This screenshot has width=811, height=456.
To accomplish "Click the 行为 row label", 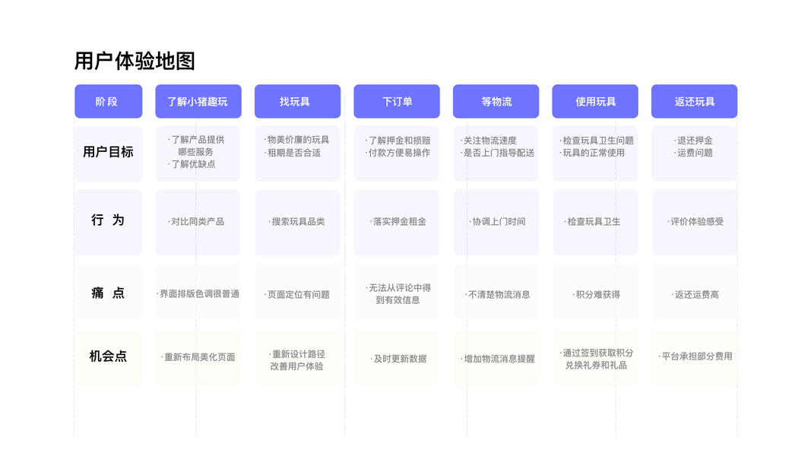I will click(x=108, y=222).
